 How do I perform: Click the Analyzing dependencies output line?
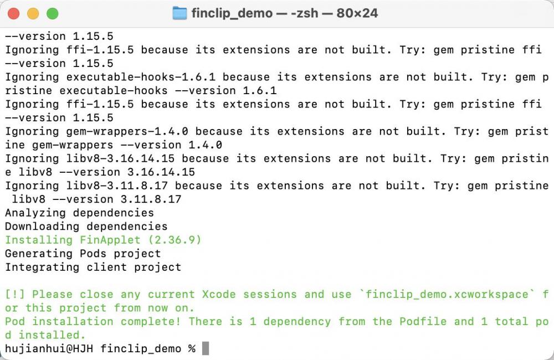pyautogui.click(x=79, y=213)
